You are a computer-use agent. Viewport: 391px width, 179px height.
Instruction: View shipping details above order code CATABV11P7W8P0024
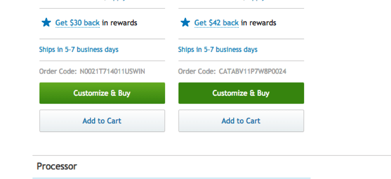218,49
